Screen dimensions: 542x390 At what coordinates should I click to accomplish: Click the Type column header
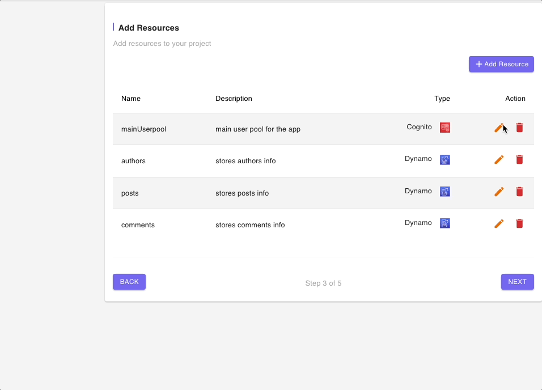coord(442,99)
